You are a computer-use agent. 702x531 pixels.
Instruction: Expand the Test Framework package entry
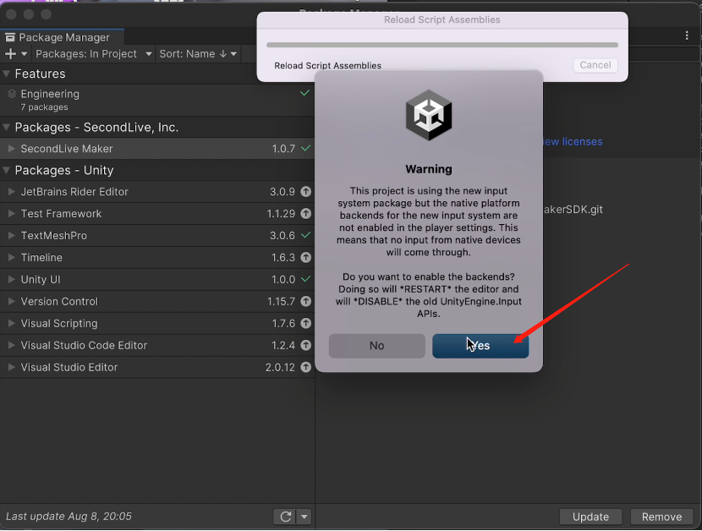(12, 214)
